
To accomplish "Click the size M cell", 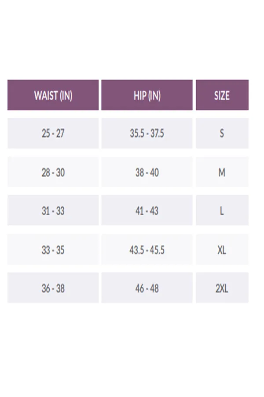I will coord(222,172).
